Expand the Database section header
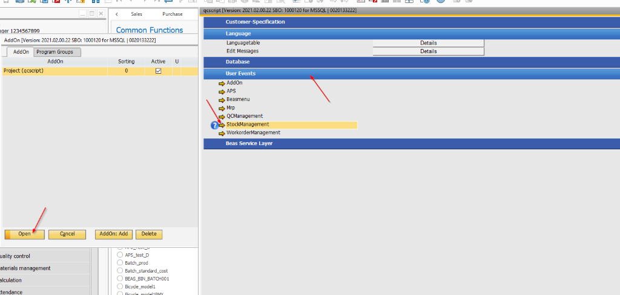This screenshot has width=620, height=295. pyautogui.click(x=412, y=62)
